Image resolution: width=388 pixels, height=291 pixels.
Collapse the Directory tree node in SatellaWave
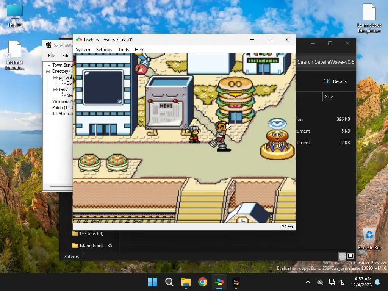(x=48, y=71)
